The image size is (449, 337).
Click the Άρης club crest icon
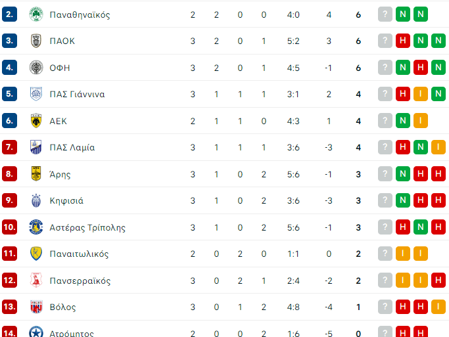[x=36, y=174]
